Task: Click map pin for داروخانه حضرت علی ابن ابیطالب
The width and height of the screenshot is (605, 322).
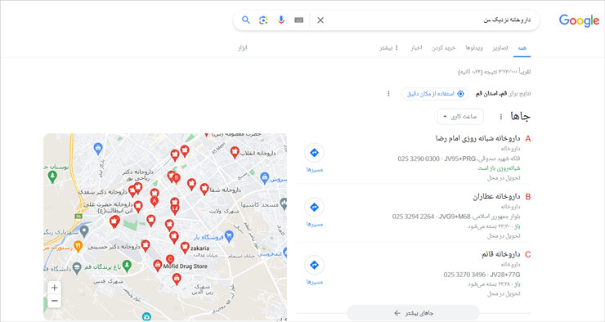Action: [x=138, y=206]
